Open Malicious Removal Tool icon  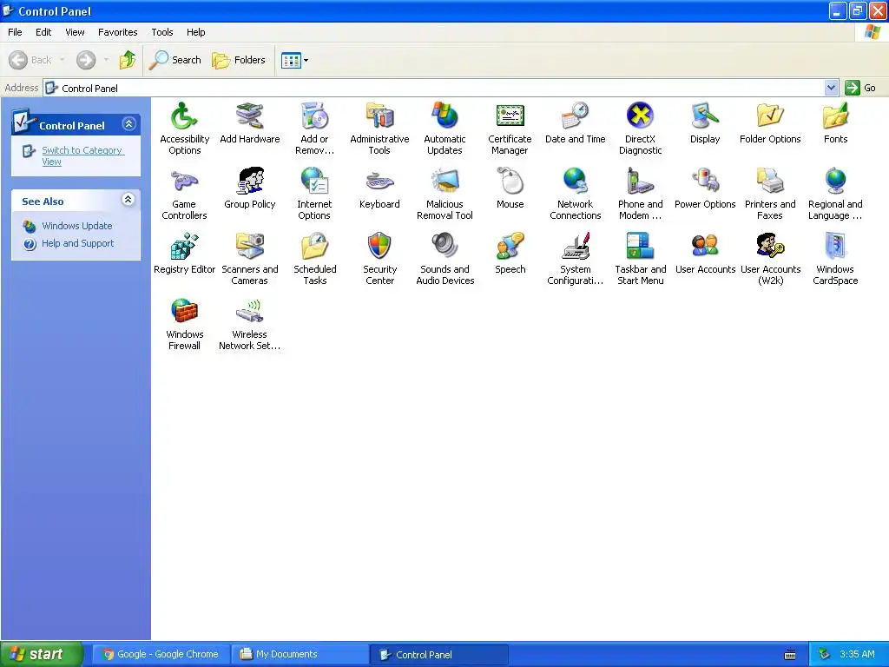coord(444,182)
